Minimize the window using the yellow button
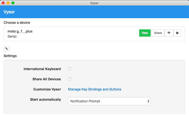 [8, 3]
